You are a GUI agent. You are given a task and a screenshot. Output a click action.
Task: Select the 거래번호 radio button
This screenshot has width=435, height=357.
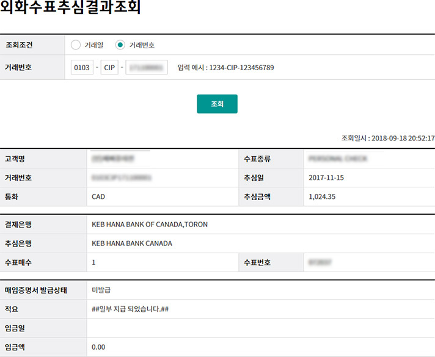click(120, 45)
